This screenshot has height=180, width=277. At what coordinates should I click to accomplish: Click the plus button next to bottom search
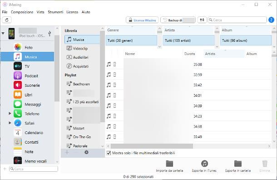tap(5, 169)
